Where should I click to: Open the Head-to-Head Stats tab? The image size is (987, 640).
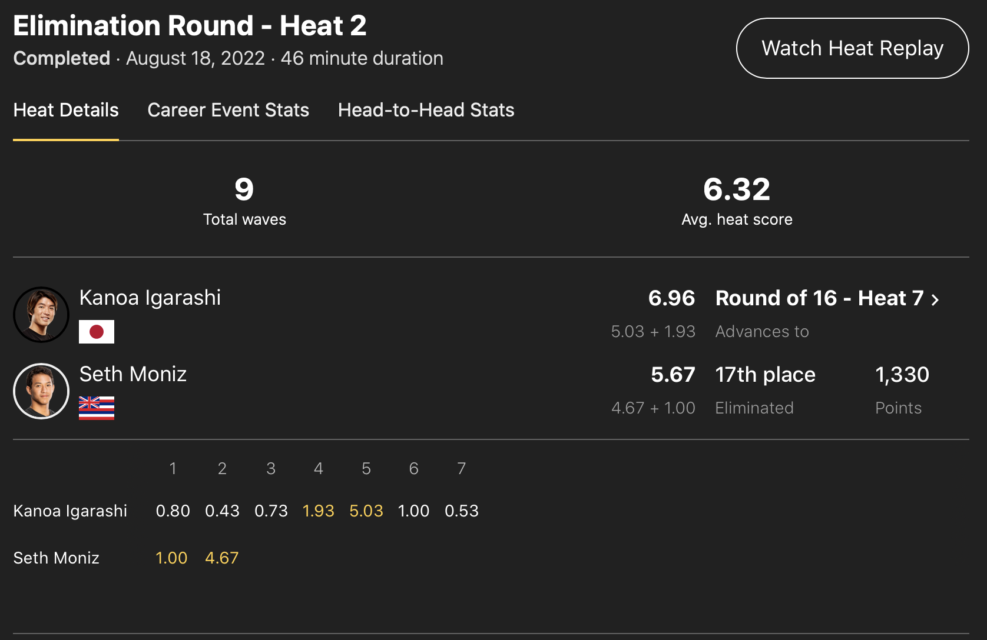pyautogui.click(x=426, y=110)
